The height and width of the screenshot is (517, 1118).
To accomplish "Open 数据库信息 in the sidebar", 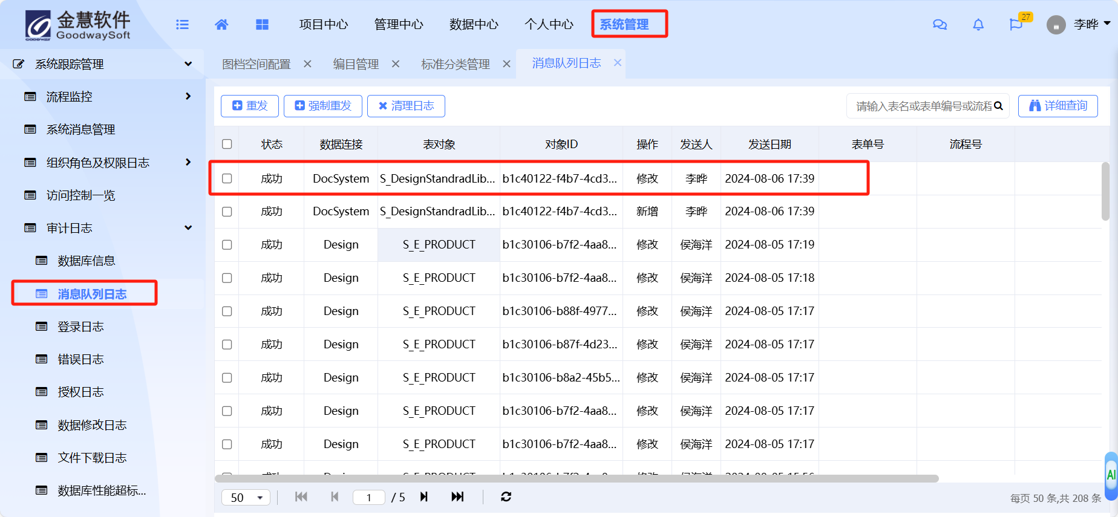I will 86,261.
